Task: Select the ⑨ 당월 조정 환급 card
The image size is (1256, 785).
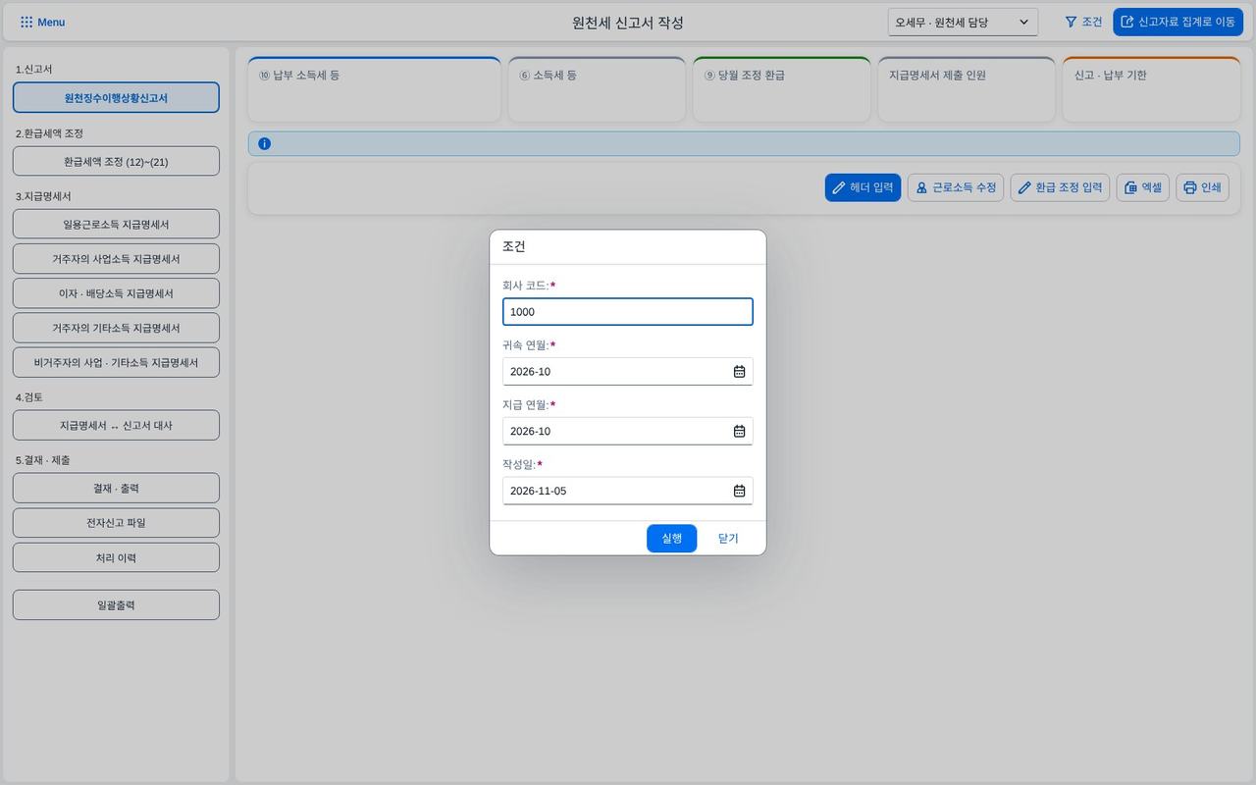Action: [782, 89]
